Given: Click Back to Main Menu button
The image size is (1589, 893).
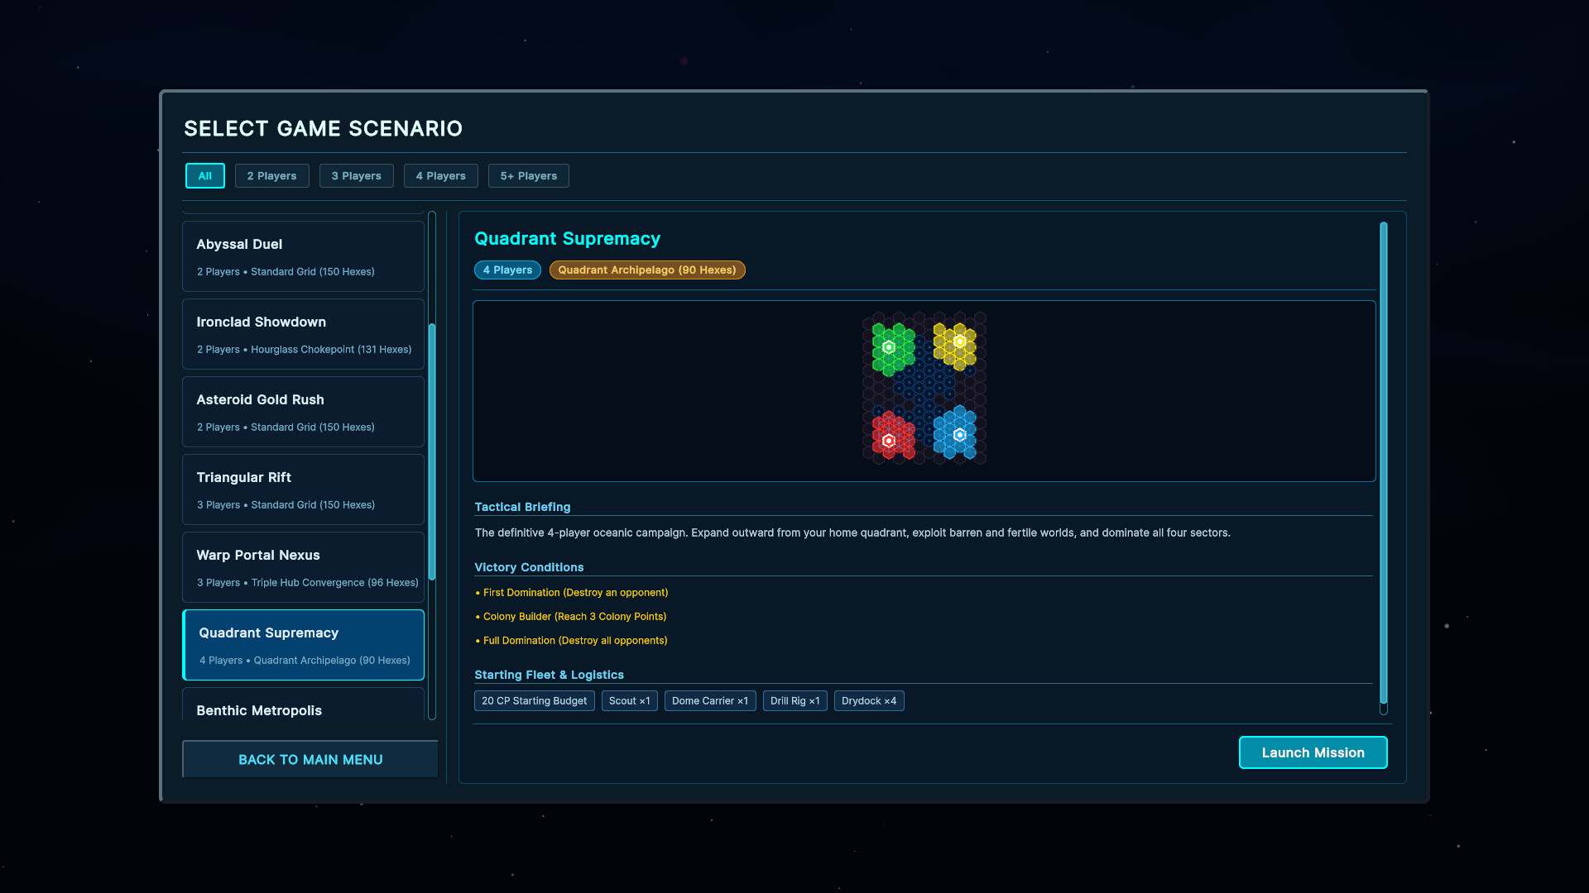Looking at the screenshot, I should pos(310,759).
